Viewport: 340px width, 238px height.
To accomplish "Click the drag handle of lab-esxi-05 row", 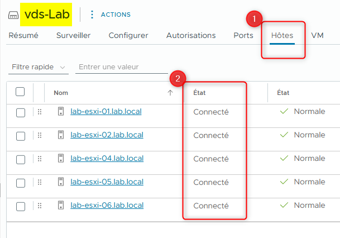I will (x=40, y=182).
